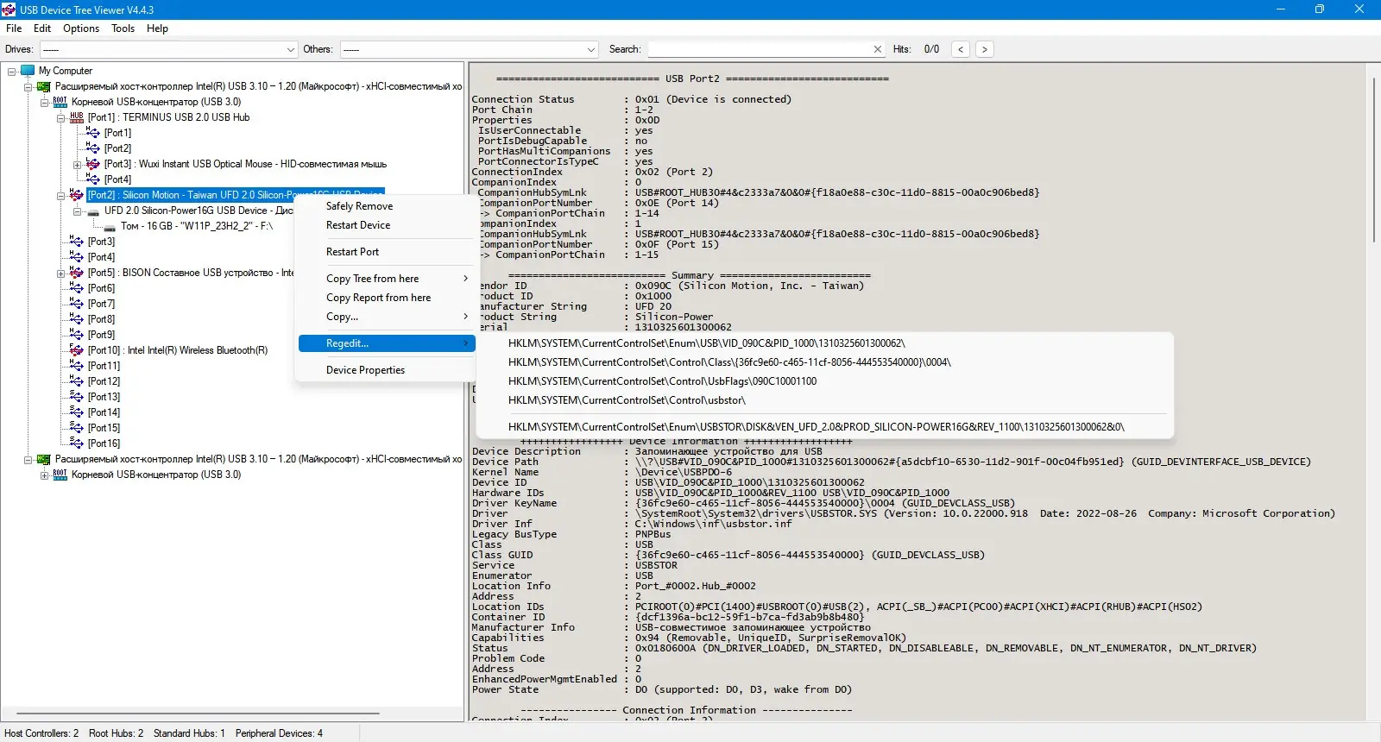Click "Host Controllers: 2" in the status bar
This screenshot has width=1381, height=742.
[41, 733]
